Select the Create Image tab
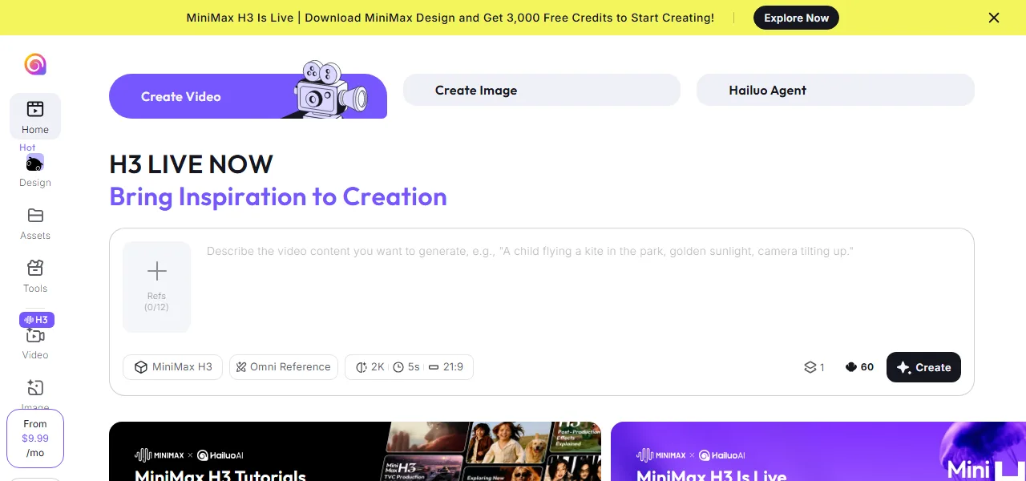Image resolution: width=1026 pixels, height=481 pixels. click(541, 90)
